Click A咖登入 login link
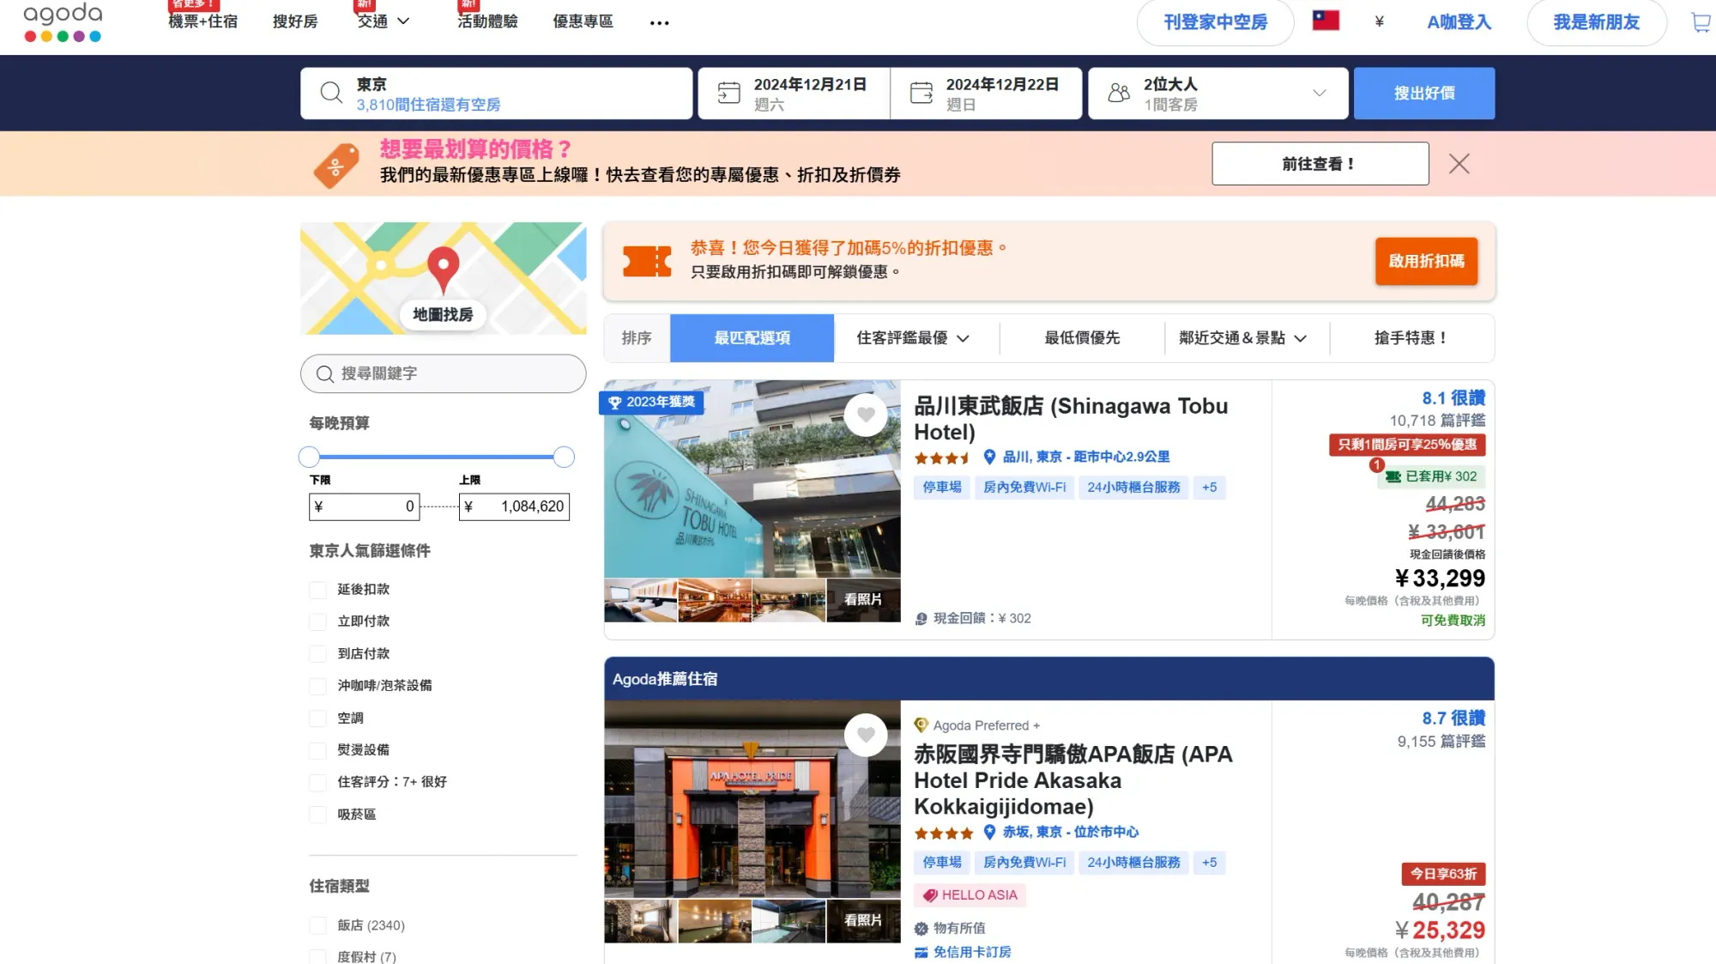 point(1459,22)
